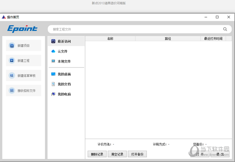Click the 新建项目 icon
Screen dimensions: 235x162
(12, 46)
